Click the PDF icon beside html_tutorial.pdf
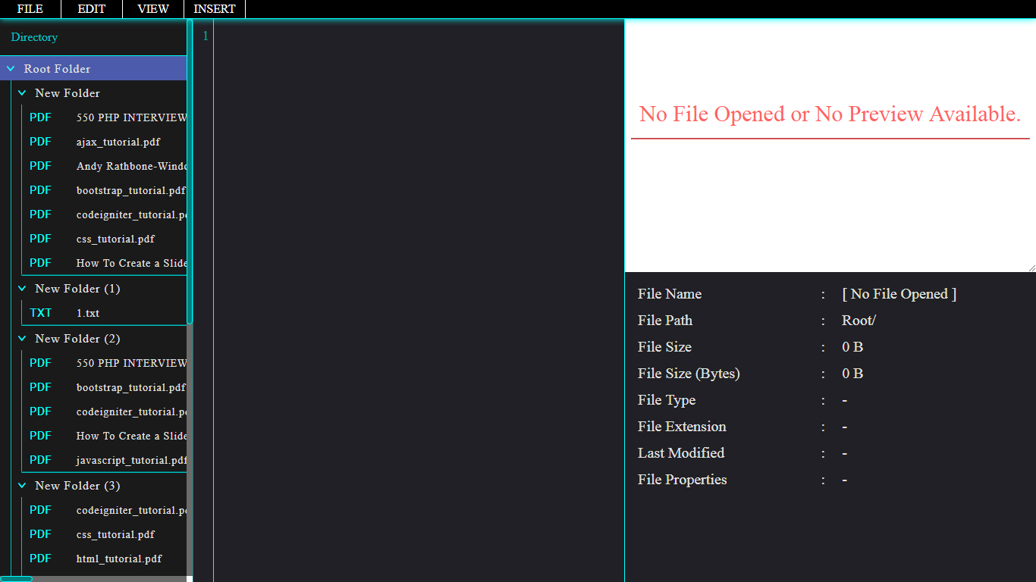Image resolution: width=1036 pixels, height=582 pixels. pos(40,559)
